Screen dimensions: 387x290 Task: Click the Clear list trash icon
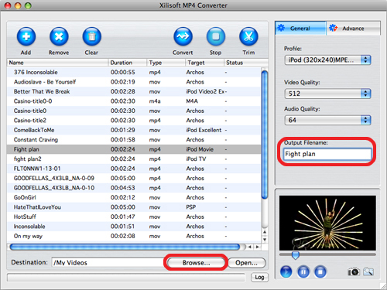pyautogui.click(x=91, y=36)
